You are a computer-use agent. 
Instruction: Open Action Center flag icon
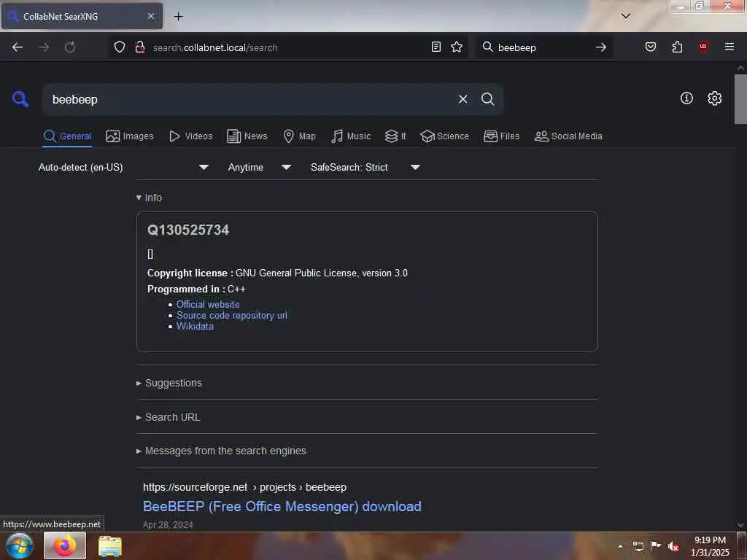click(x=656, y=545)
